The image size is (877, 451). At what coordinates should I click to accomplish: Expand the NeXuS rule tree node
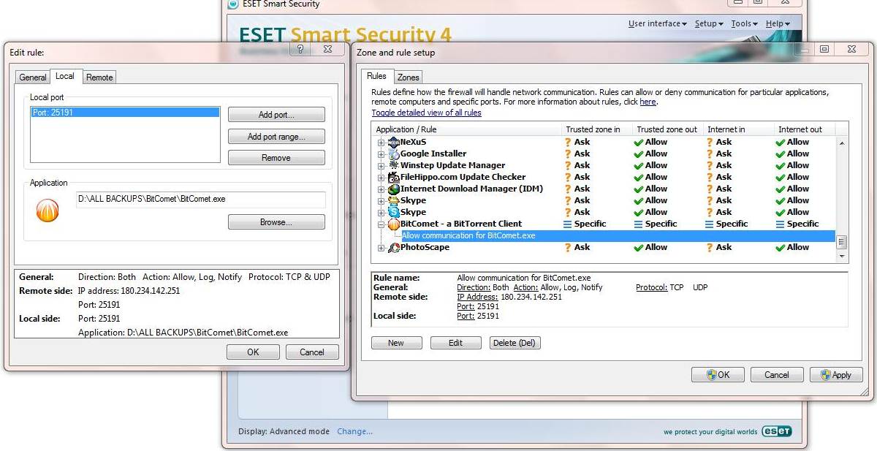(381, 143)
